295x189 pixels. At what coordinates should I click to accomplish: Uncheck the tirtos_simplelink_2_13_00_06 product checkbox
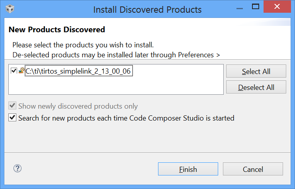(x=14, y=71)
